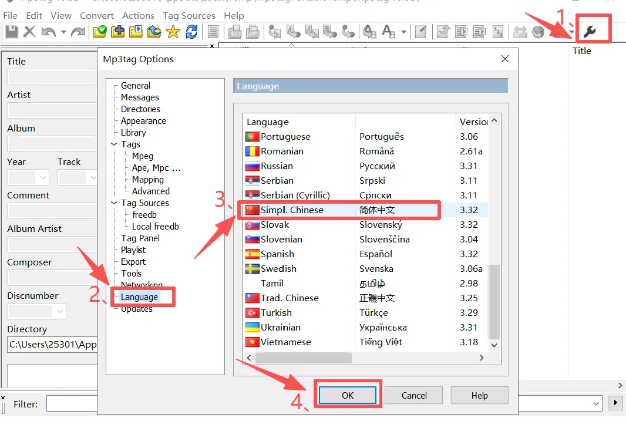This screenshot has width=626, height=428.
Task: Click the export arrow icon after pencil
Action: [443, 32]
